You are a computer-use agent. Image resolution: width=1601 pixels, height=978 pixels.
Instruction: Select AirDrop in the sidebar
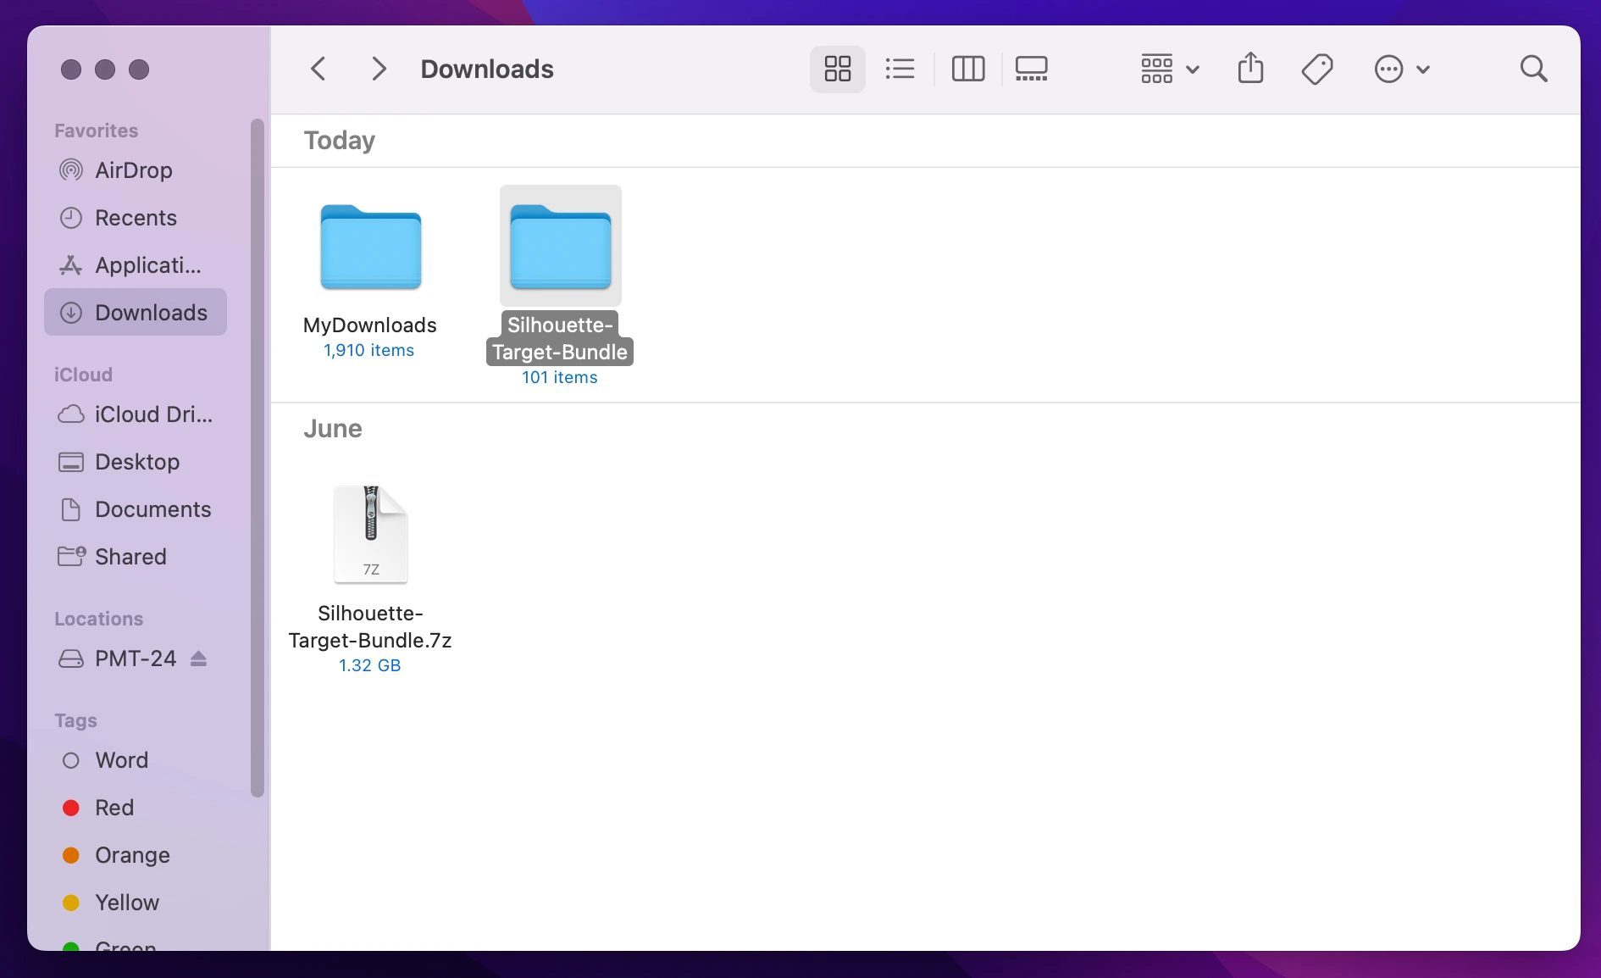(136, 170)
